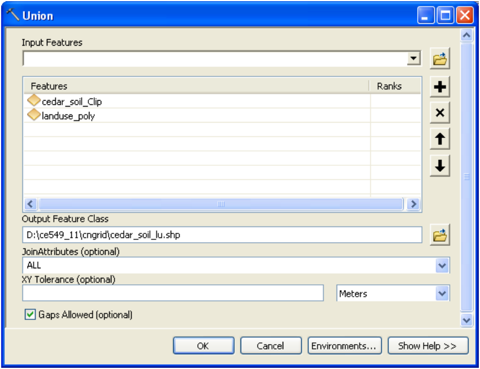The image size is (480, 369).
Task: Click the plus add feature button
Action: (x=439, y=87)
